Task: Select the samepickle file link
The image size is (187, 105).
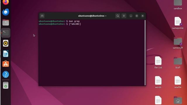Action: (x=178, y=23)
